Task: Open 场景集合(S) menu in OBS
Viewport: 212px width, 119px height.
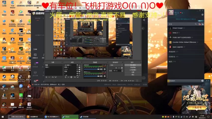Action: point(76,11)
